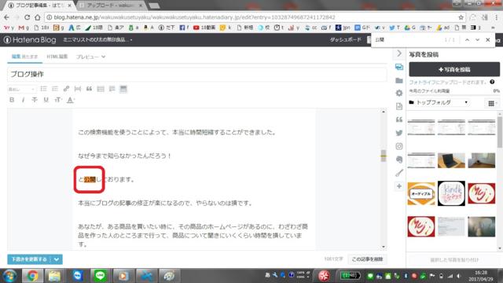Screen dimensions: 503x283
Task: Click the +写真を投稿 upload button
Action: tap(454, 69)
